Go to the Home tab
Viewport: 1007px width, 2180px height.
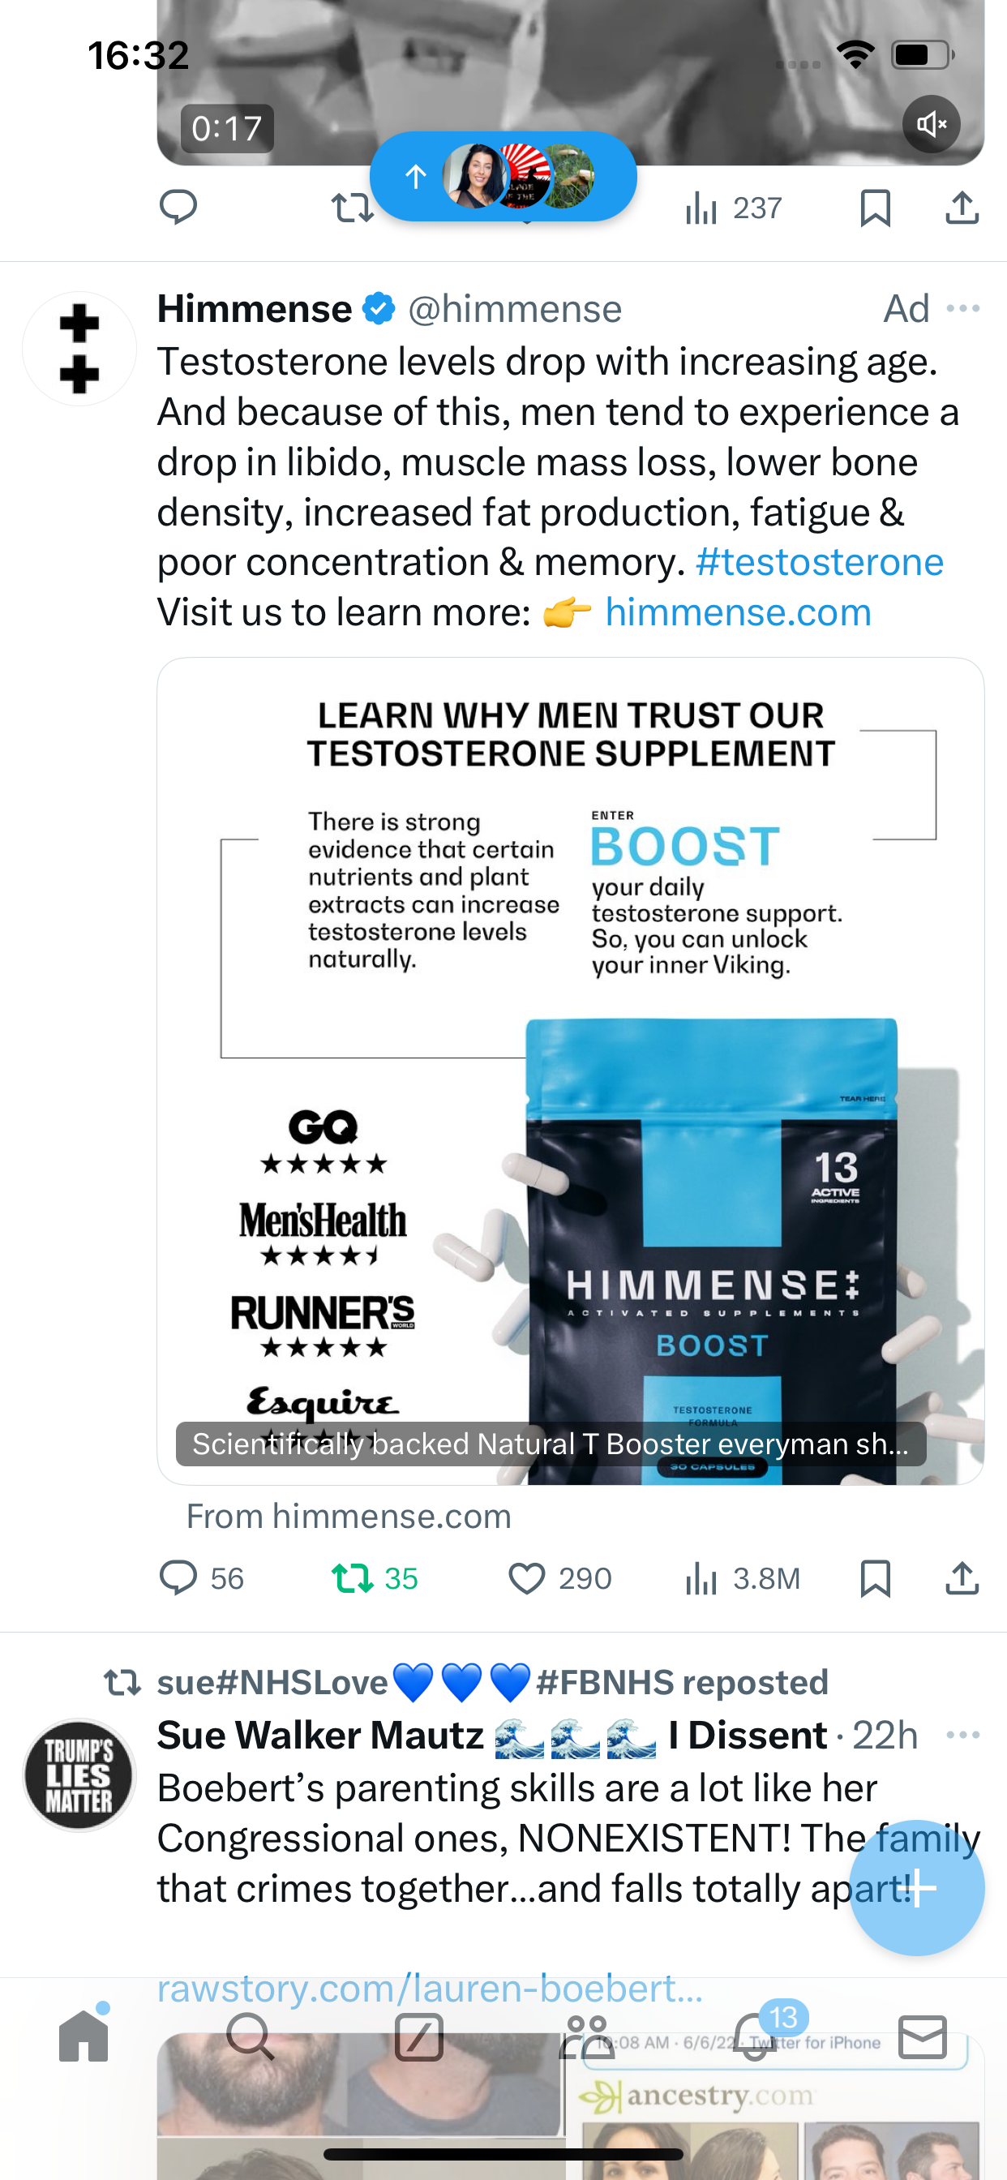tap(84, 2036)
